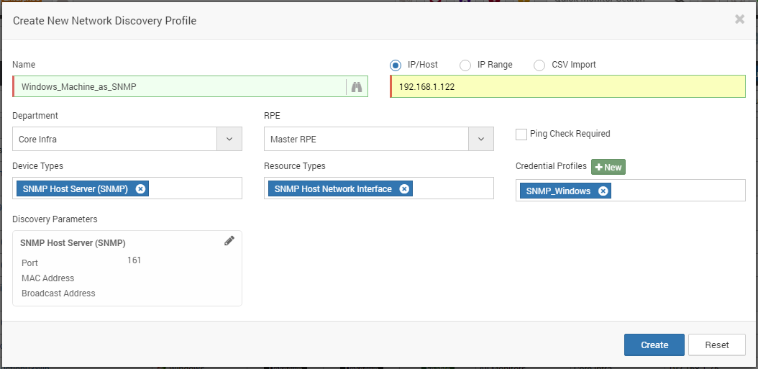Close the discovery profile dialog

(x=739, y=19)
